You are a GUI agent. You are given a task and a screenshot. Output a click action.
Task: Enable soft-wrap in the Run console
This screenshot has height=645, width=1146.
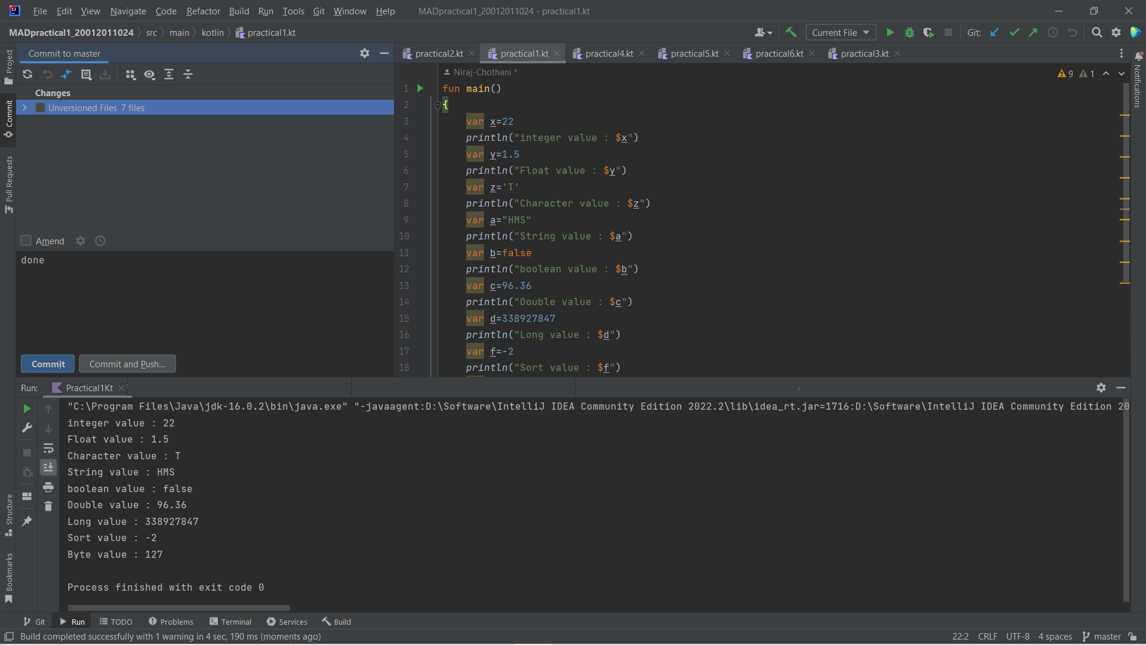pyautogui.click(x=48, y=449)
